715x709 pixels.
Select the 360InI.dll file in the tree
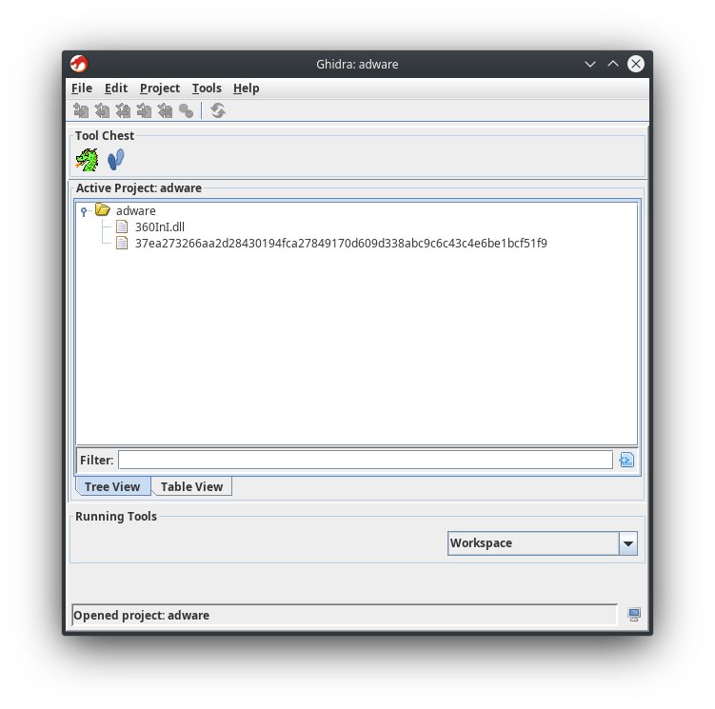coord(159,226)
